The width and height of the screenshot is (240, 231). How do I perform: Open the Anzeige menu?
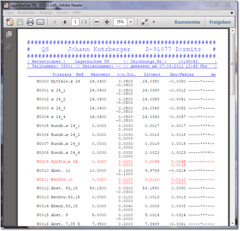coord(46,13)
